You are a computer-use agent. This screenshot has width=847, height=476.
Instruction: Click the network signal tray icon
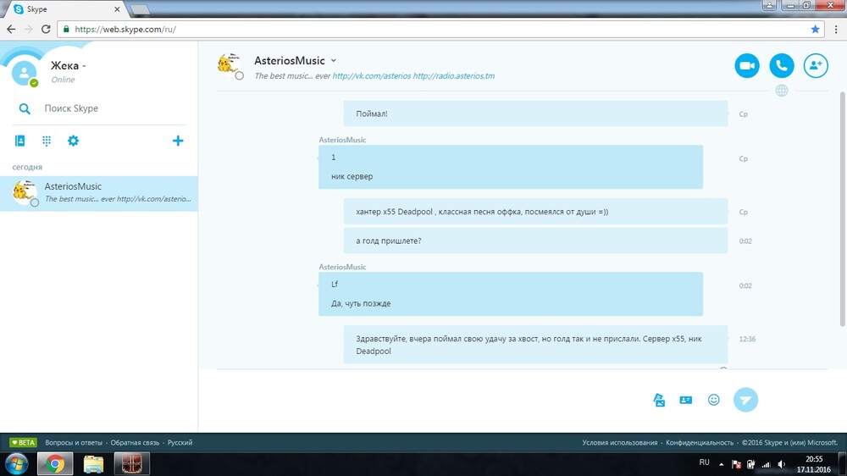766,464
